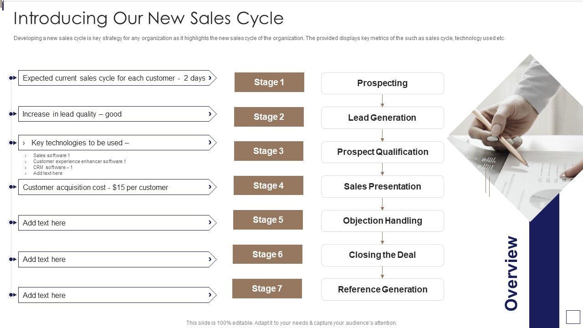The image size is (583, 328).
Task: Click chevron on Customer acquisition cost row
Action: pos(210,187)
